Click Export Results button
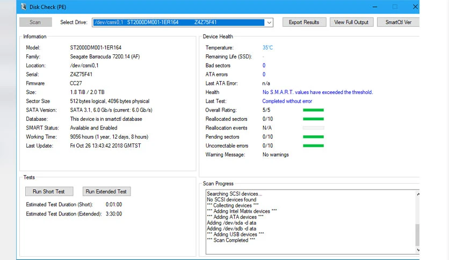This screenshot has height=260, width=449. tap(304, 22)
